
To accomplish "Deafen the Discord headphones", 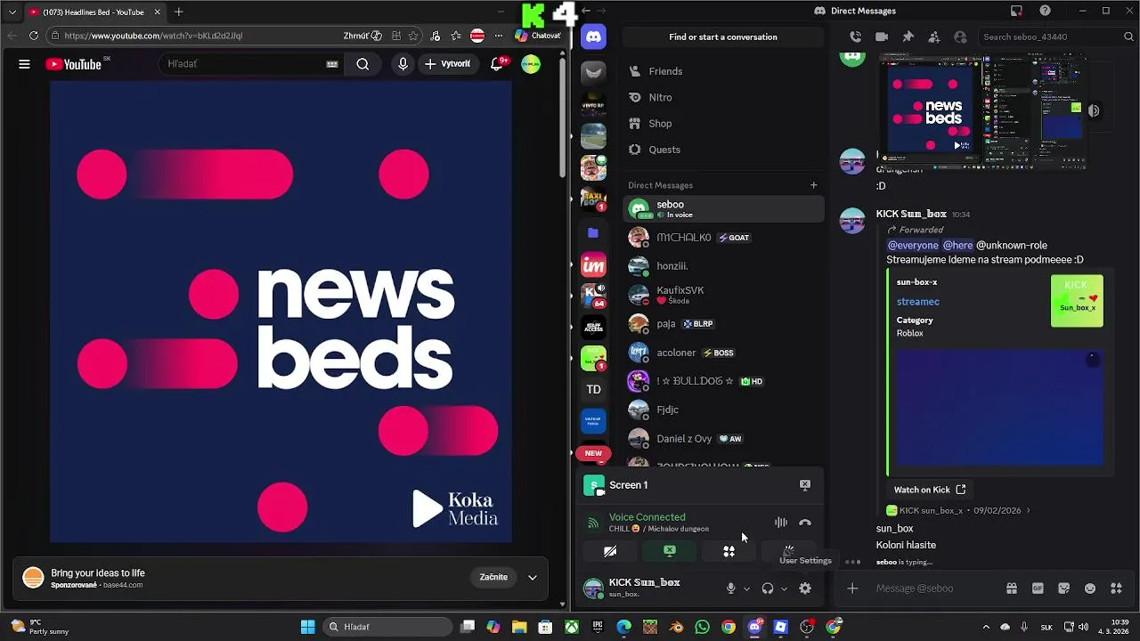I will point(768,588).
